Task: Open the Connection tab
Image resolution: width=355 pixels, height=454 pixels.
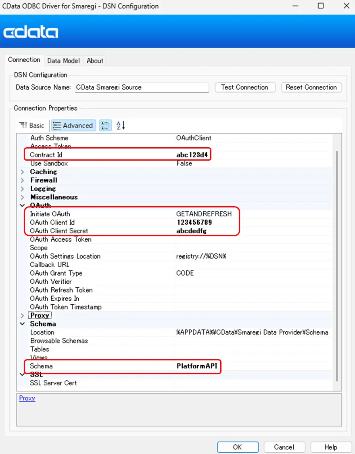Action: pyautogui.click(x=24, y=60)
